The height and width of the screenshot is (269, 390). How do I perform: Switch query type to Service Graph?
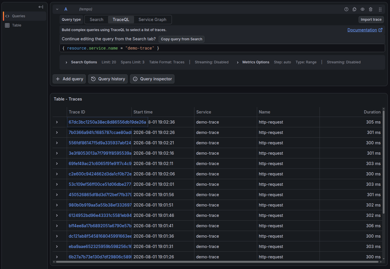point(152,20)
